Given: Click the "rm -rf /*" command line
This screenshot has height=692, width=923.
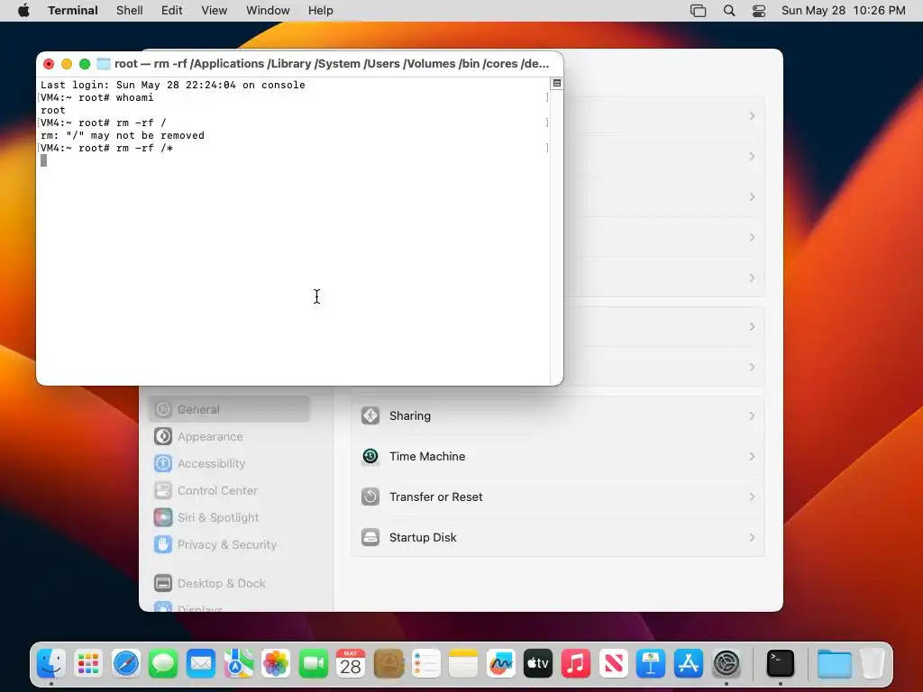Looking at the screenshot, I should [107, 149].
